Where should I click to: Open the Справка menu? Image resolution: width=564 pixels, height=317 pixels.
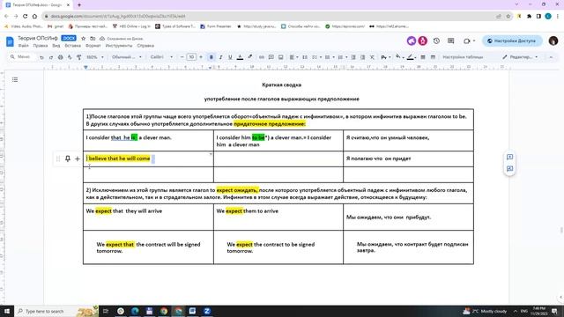(x=145, y=46)
